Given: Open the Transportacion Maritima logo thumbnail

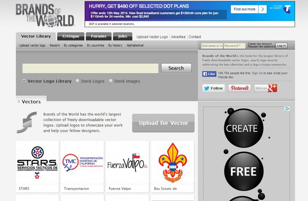Looking at the screenshot, I should pyautogui.click(x=82, y=162).
